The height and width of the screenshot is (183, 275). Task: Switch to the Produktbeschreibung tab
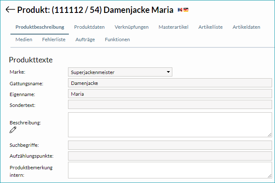(40, 27)
